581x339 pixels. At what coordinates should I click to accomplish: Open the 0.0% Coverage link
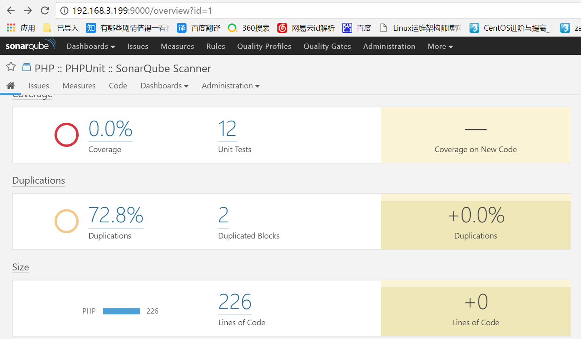pyautogui.click(x=110, y=128)
